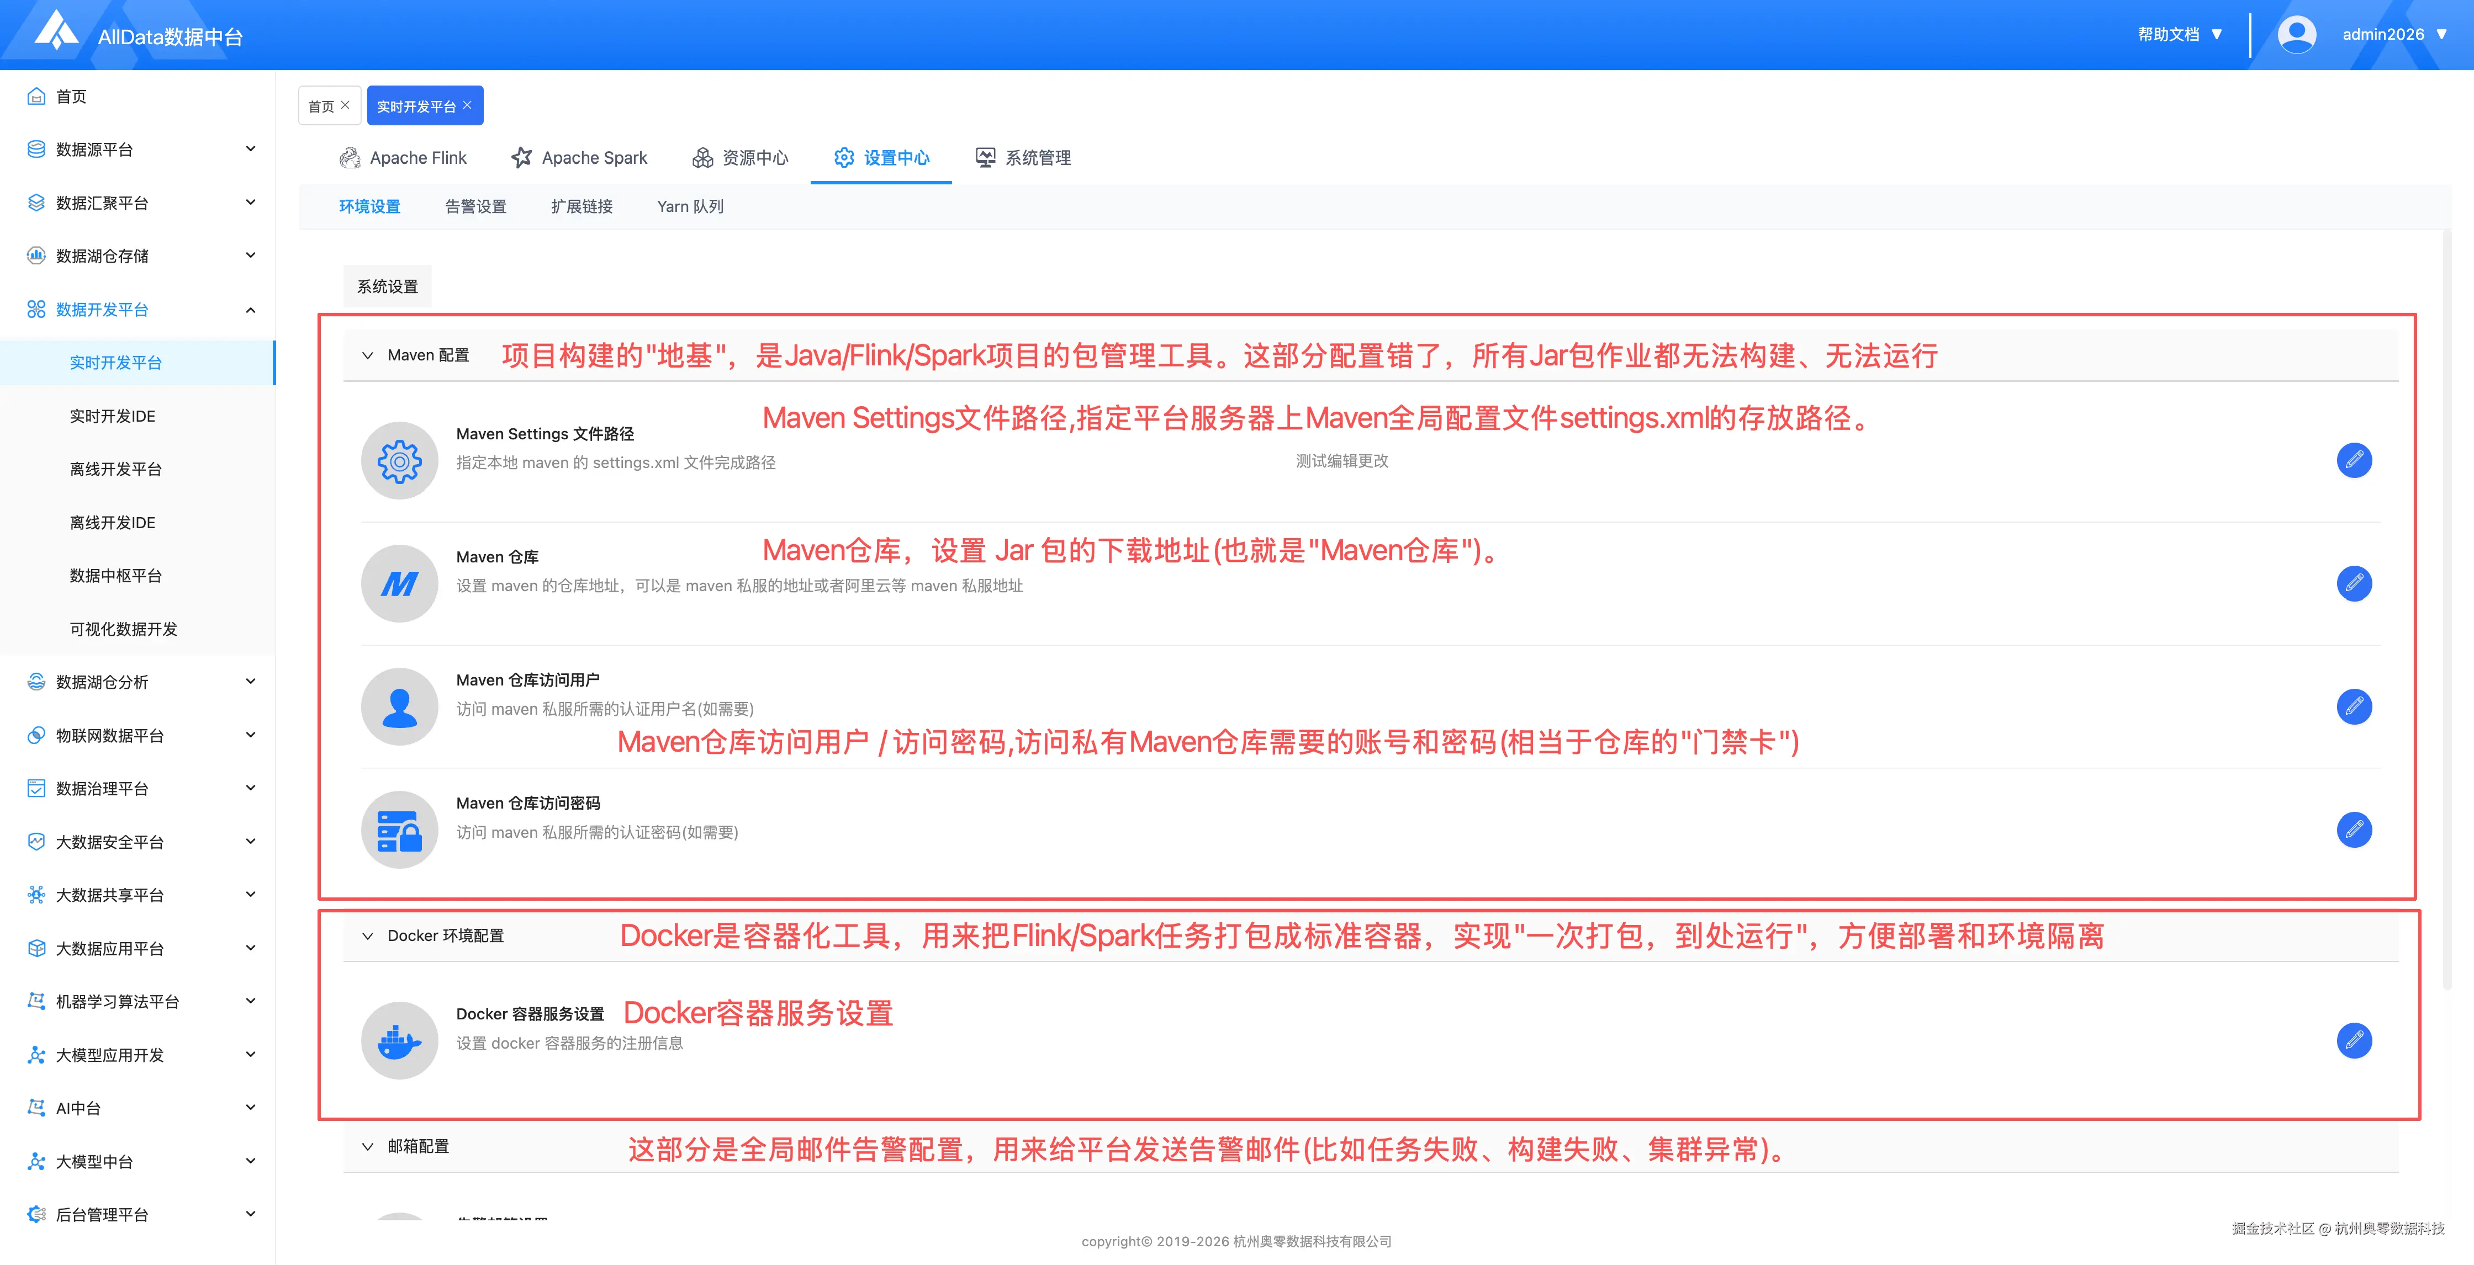
Task: Collapse the Docker 环境配置 section
Action: click(368, 936)
